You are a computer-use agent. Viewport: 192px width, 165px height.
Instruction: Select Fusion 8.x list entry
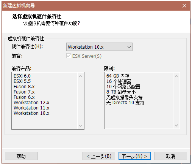point(24,87)
